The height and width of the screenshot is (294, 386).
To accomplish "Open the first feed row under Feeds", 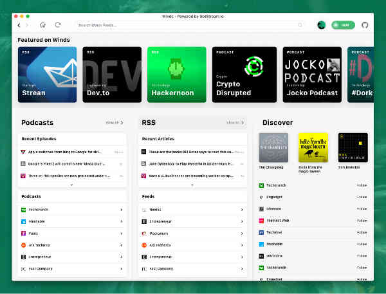I will (x=193, y=210).
